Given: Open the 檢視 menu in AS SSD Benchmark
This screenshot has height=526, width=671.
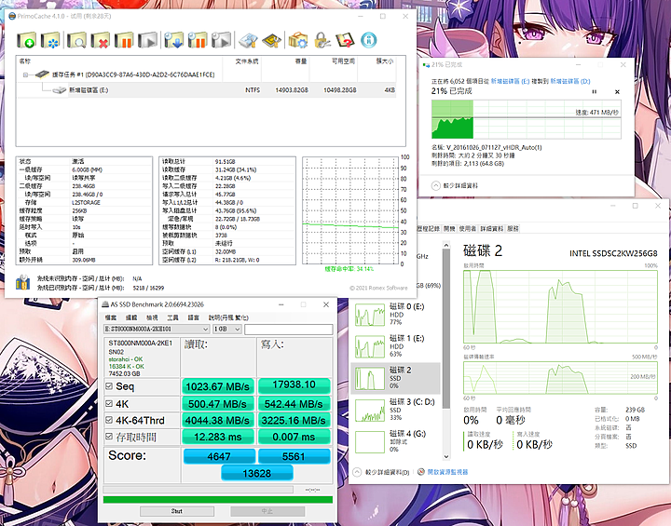Looking at the screenshot, I should pyautogui.click(x=152, y=317).
